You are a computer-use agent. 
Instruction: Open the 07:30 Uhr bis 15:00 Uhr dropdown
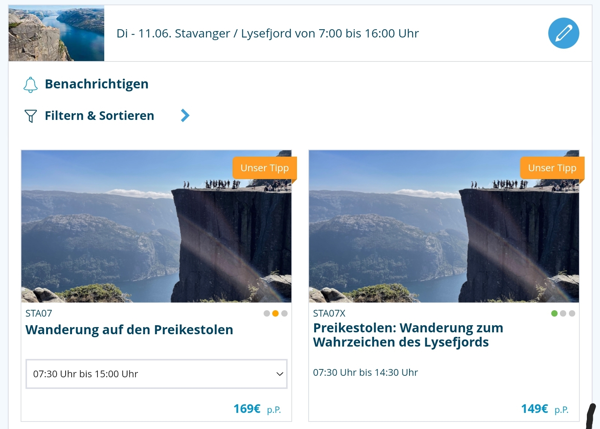(156, 374)
